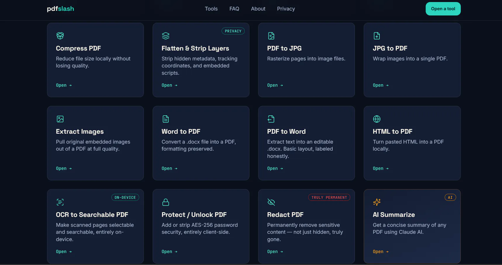
Task: Click the AI badge on AI Summarize card
Action: pos(450,198)
